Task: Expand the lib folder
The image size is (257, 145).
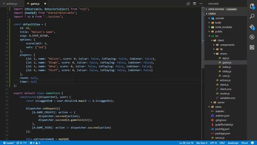Action: pos(221,49)
